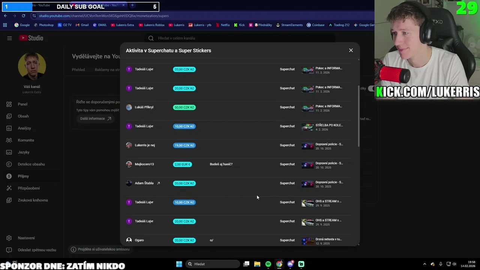Open the Gmail bookmark
The height and width of the screenshot is (270, 480).
[x=82, y=25]
